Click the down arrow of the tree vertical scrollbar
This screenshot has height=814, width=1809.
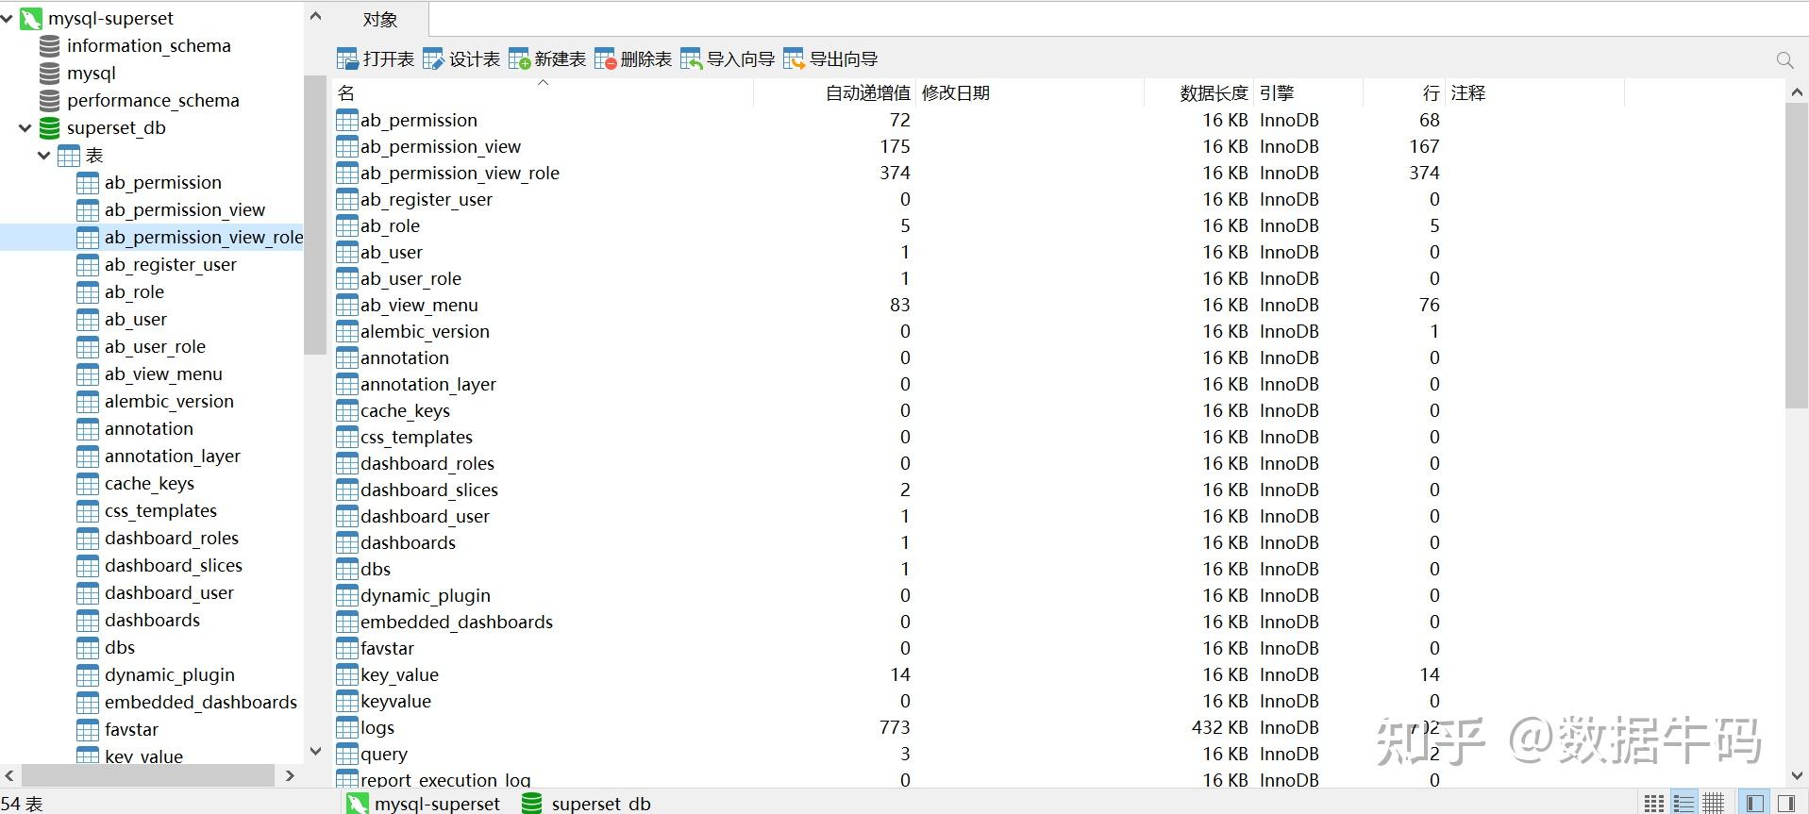click(315, 752)
